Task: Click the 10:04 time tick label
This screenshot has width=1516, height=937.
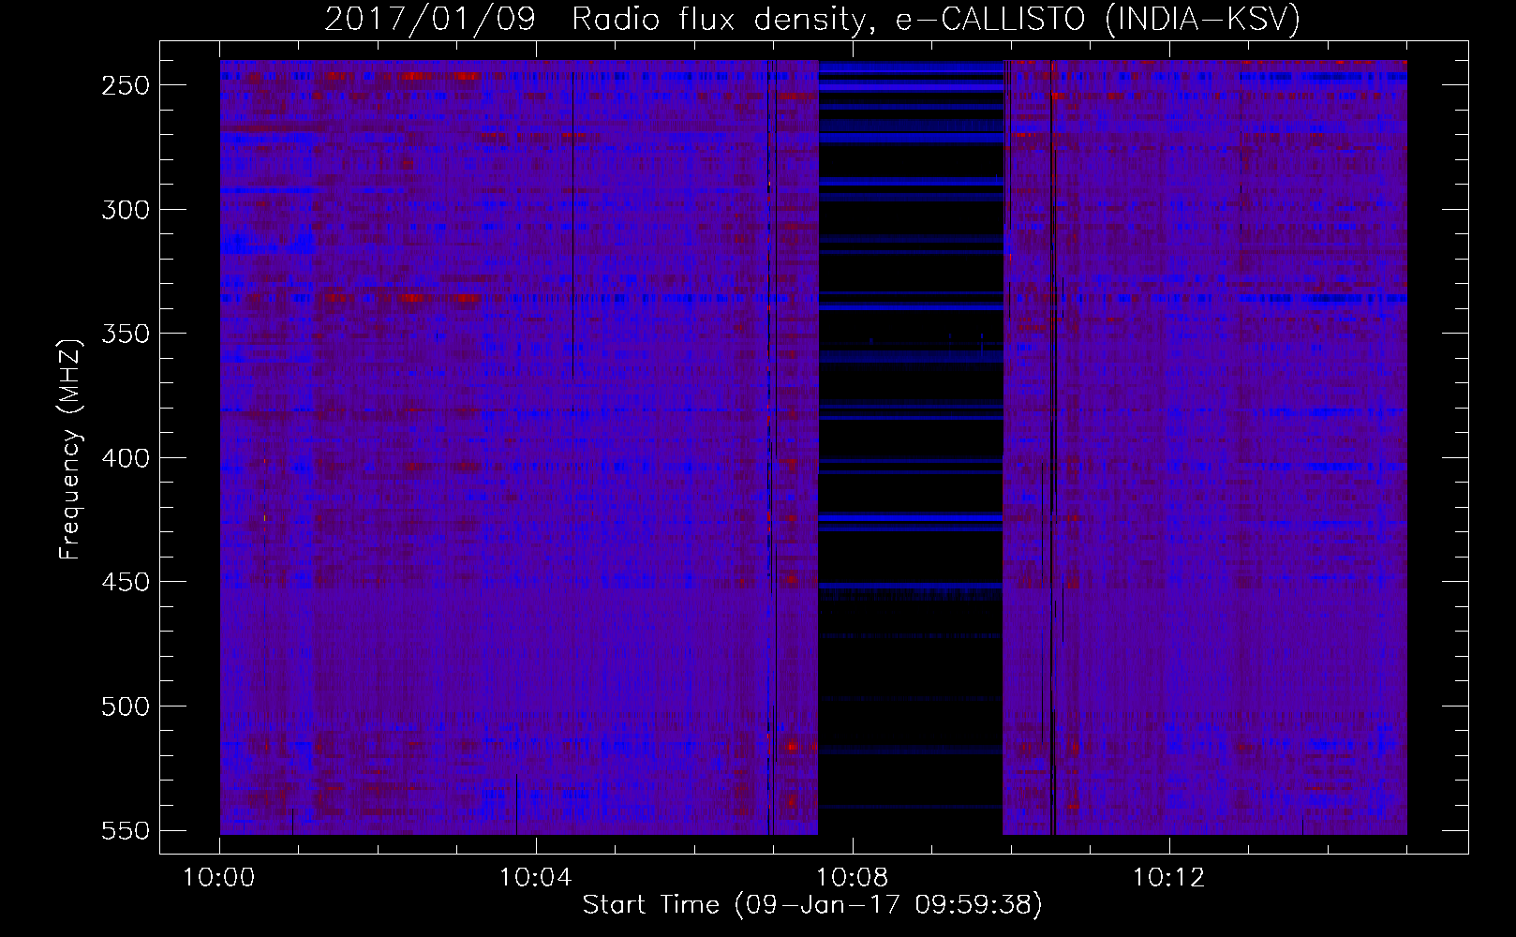Action: coord(535,878)
